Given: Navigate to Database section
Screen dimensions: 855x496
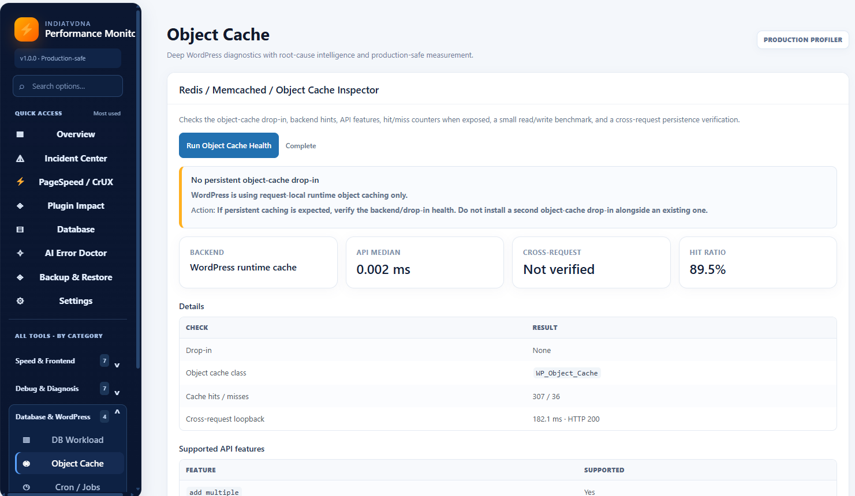Looking at the screenshot, I should click(x=68, y=230).
